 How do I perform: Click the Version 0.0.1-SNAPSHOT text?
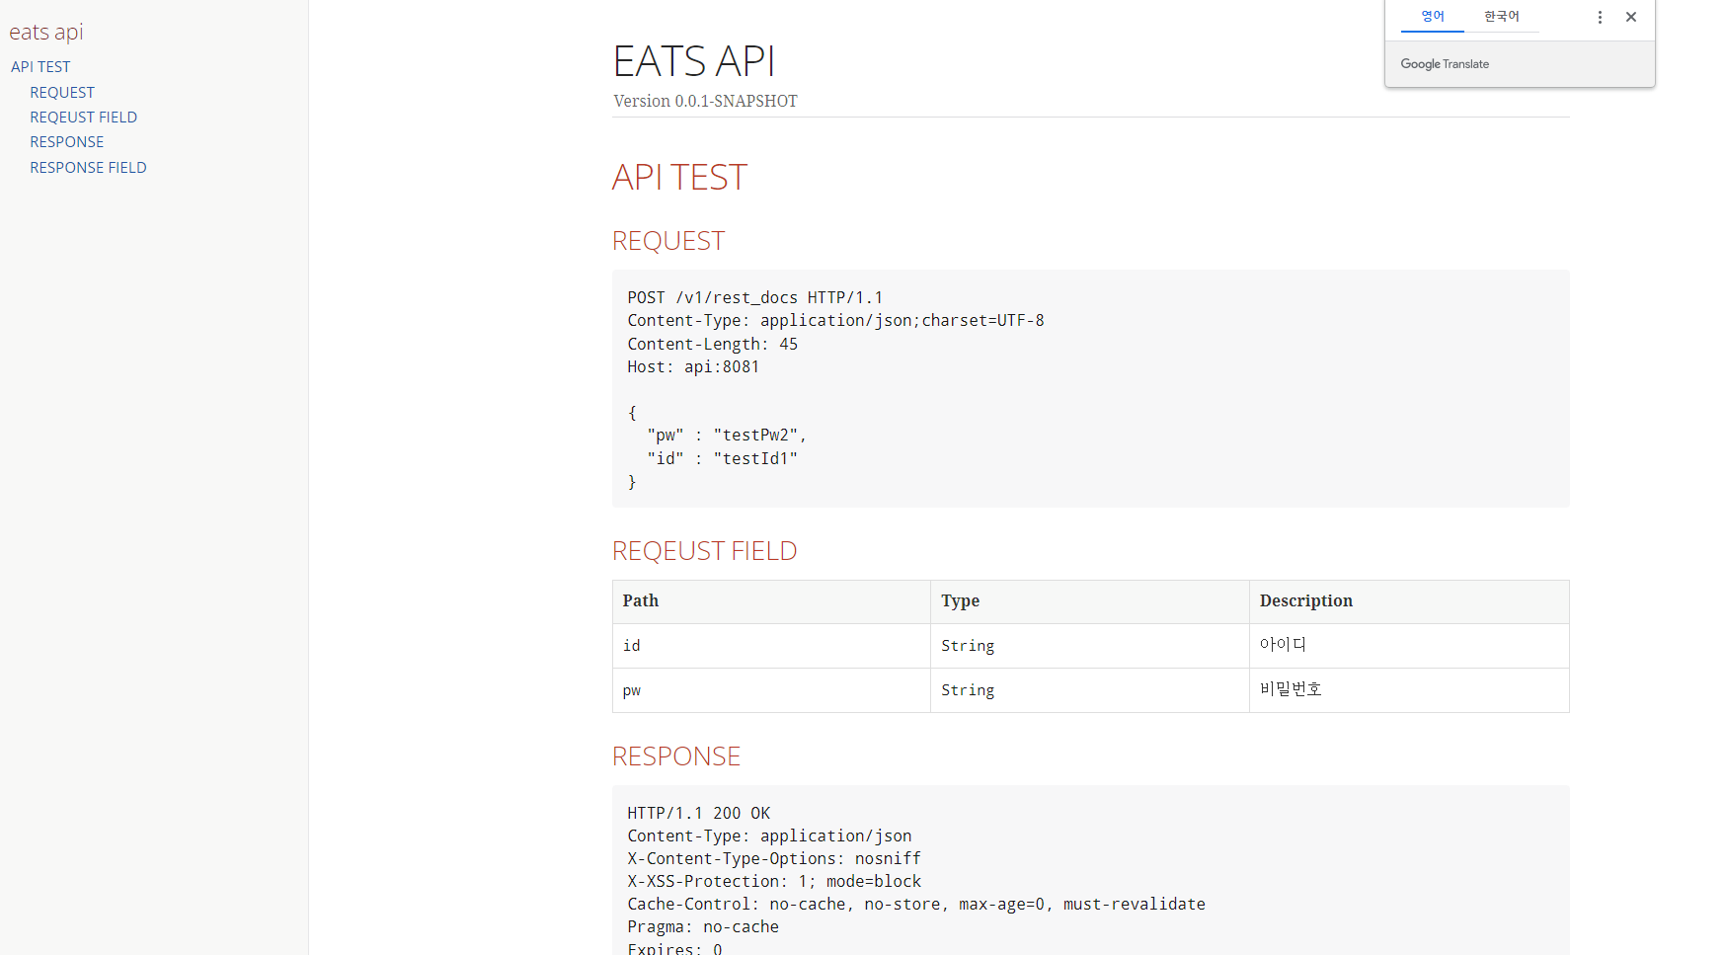click(705, 101)
